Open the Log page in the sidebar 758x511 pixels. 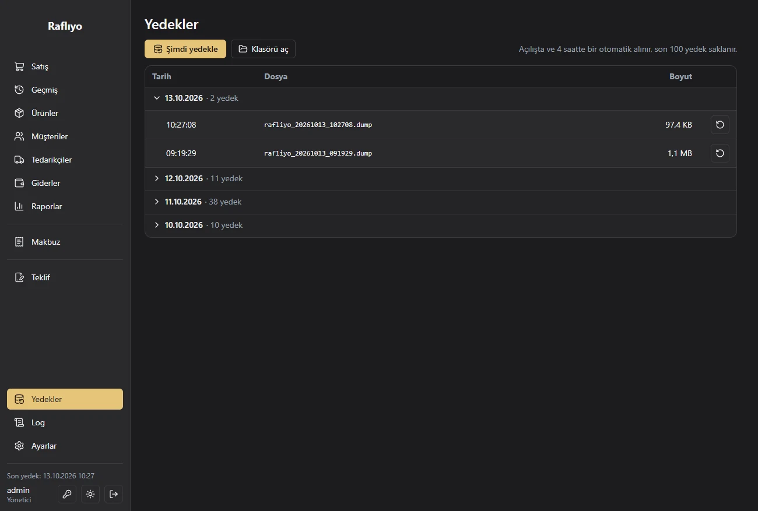[x=65, y=422]
